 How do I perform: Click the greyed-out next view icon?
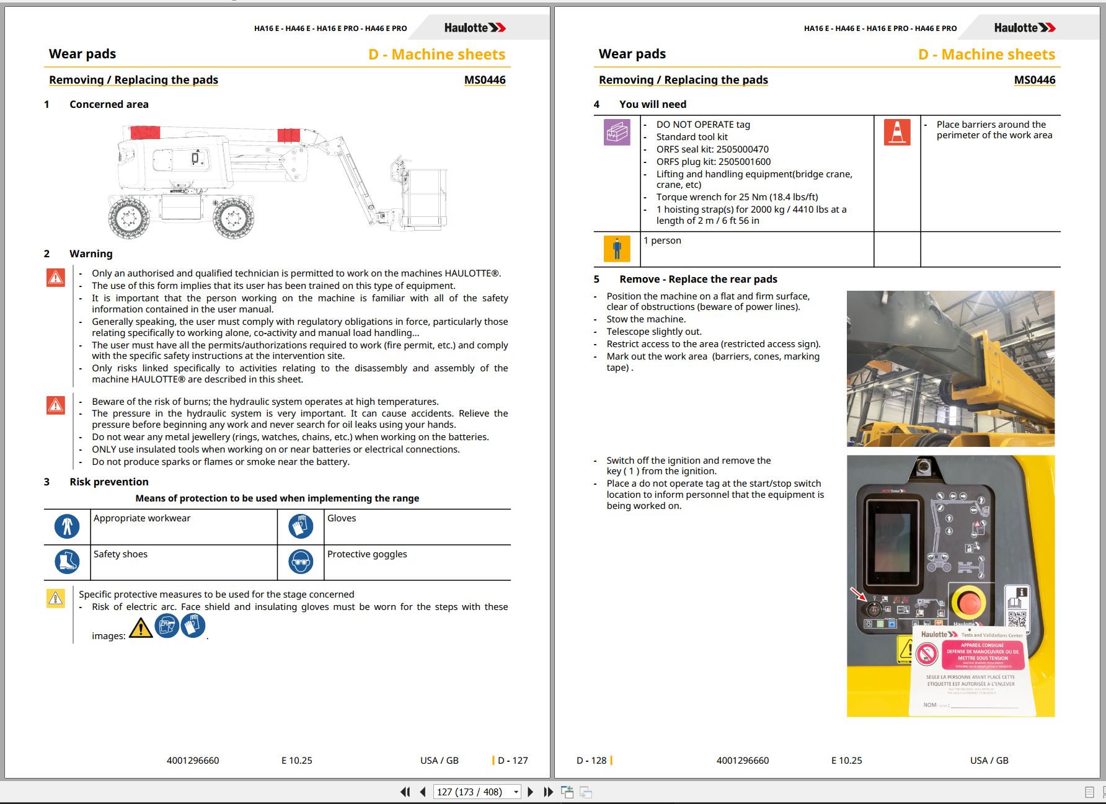(x=586, y=792)
